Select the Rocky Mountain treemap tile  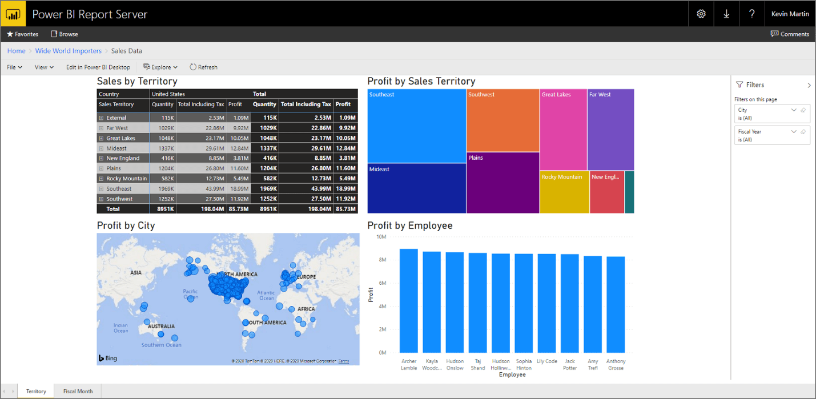[564, 192]
